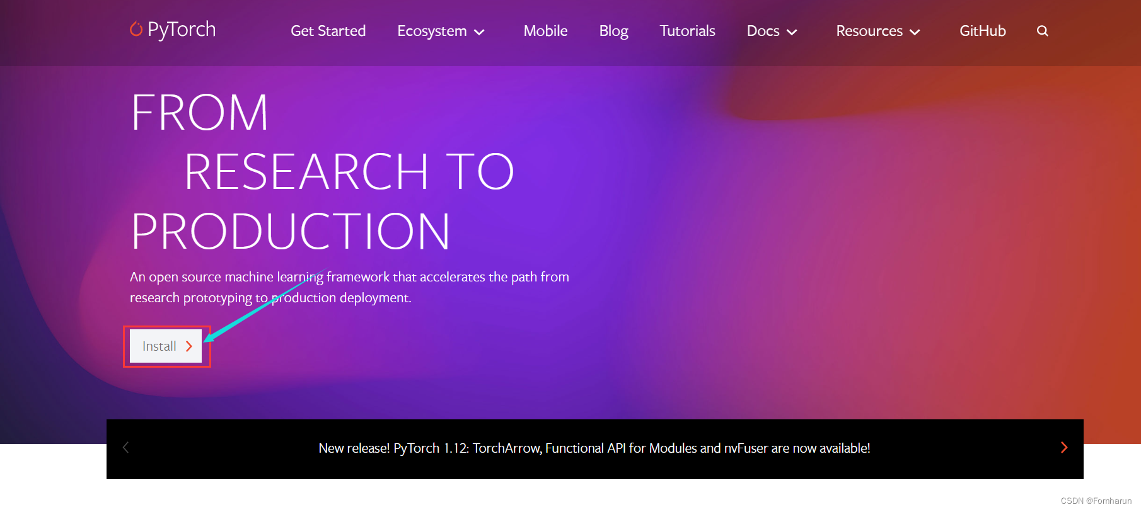Expand the Ecosystem dropdown menu
The image size is (1141, 510).
[x=441, y=31]
